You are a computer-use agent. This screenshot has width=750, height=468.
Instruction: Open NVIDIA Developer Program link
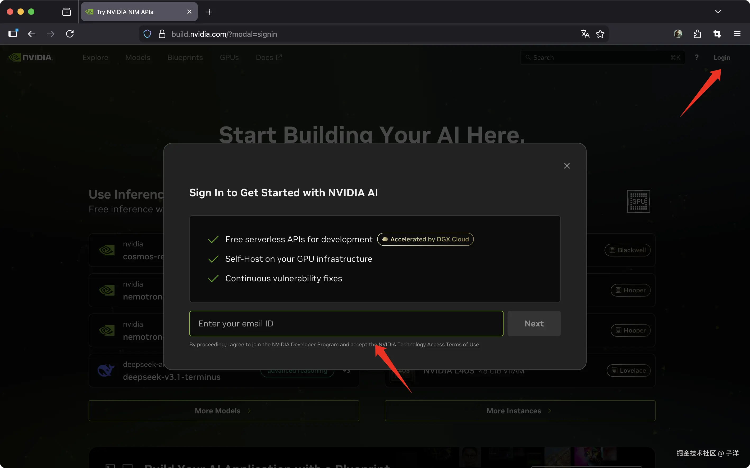point(305,344)
